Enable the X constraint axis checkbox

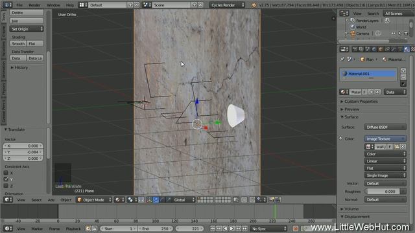[6, 173]
